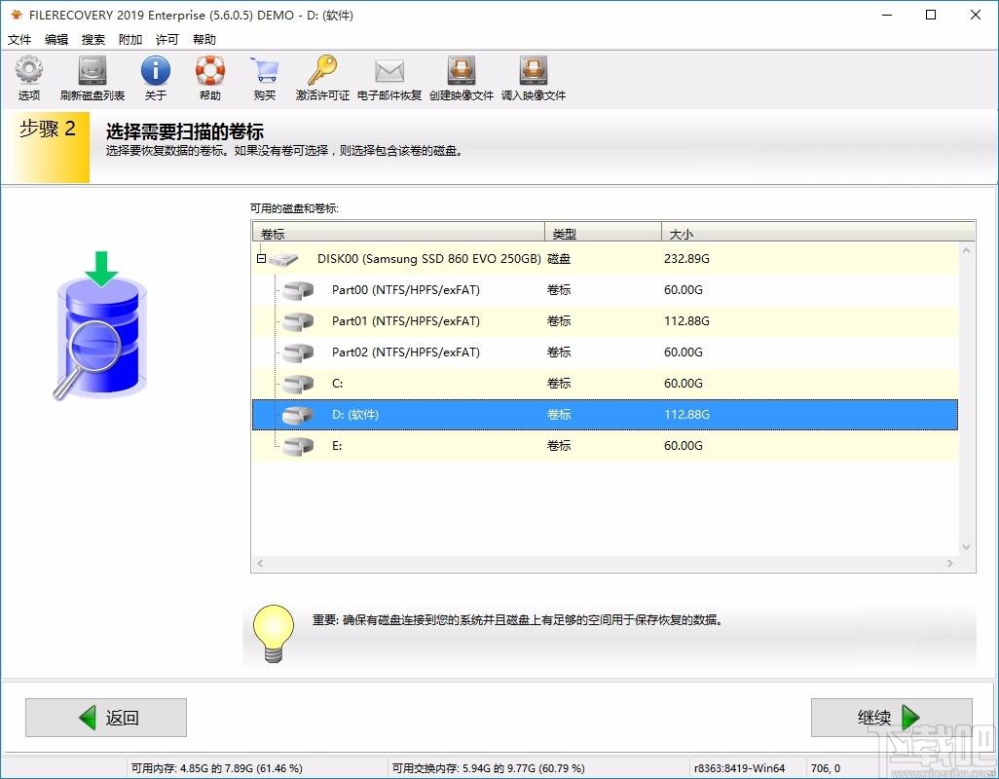Close the FILERECOVERY window

[976, 15]
